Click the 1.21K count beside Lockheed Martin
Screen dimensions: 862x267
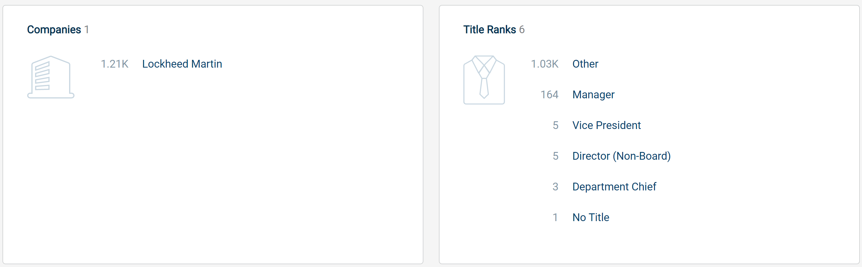pyautogui.click(x=114, y=64)
